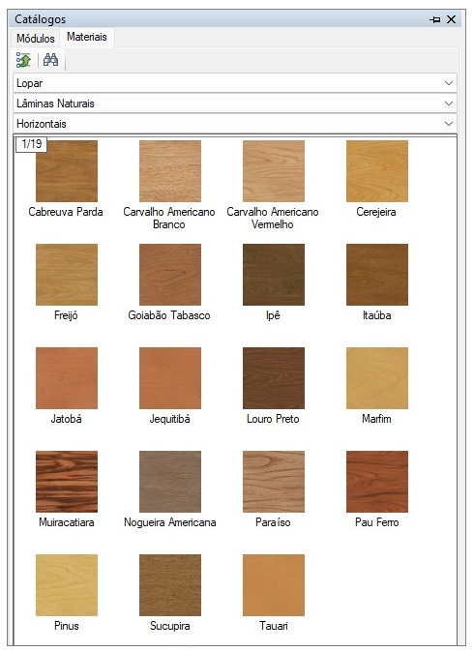
Task: Choose the Tauari wood swatch
Action: [x=274, y=585]
